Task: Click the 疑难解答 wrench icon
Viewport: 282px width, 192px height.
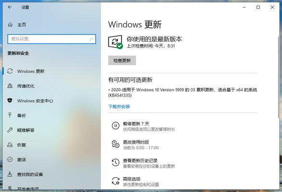Action: [x=10, y=130]
